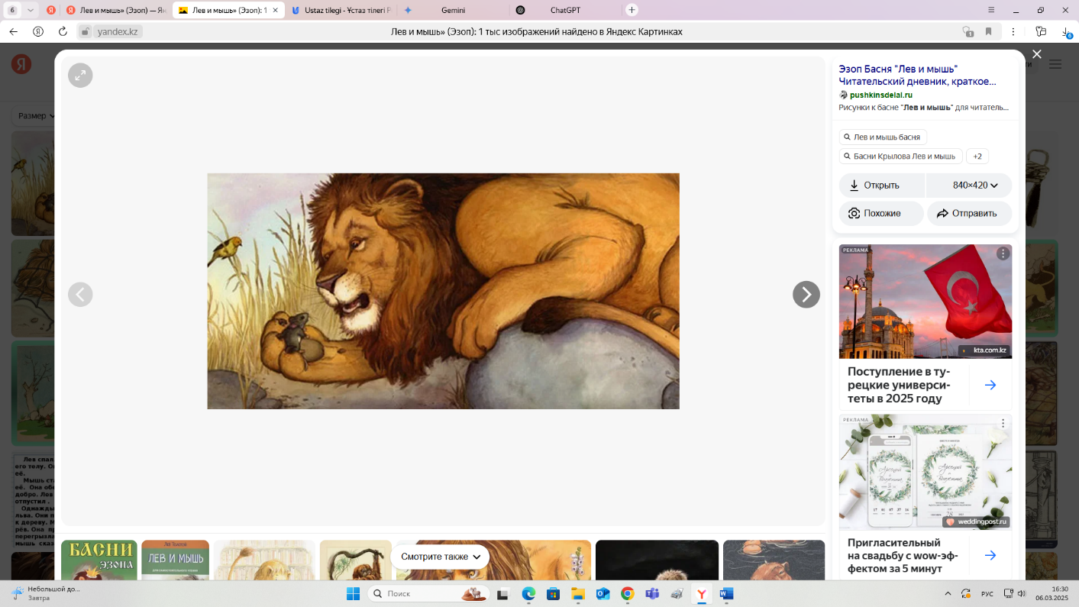Screen dimensions: 1079x607
Task: Visit the pushkinsdelal.ru source site
Action: click(881, 95)
